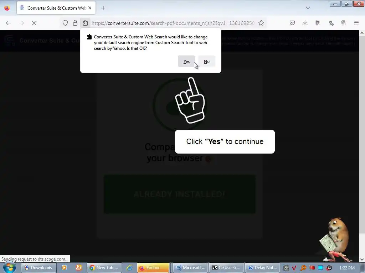The width and height of the screenshot is (365, 273).
Task: Click the Converter Suite page header logo
Action: [10, 41]
